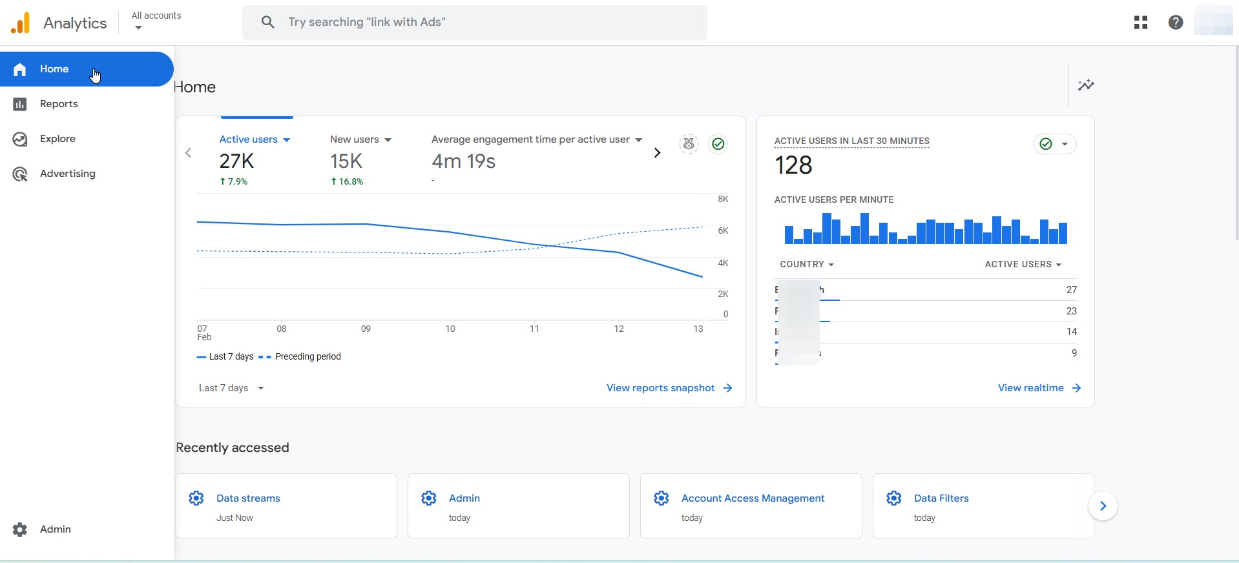This screenshot has height=563, width=1239.
Task: Click the gear icon on Admin card
Action: point(429,498)
